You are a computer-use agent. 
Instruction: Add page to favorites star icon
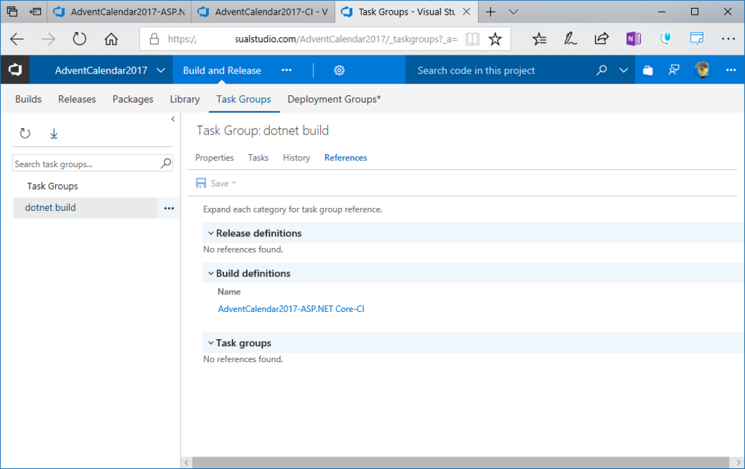pyautogui.click(x=495, y=39)
